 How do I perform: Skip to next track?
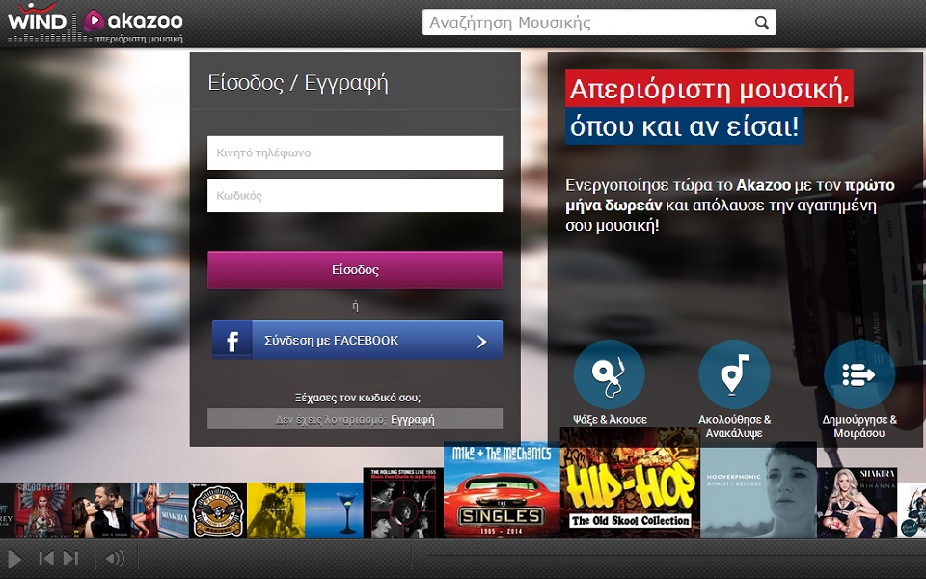click(70, 558)
